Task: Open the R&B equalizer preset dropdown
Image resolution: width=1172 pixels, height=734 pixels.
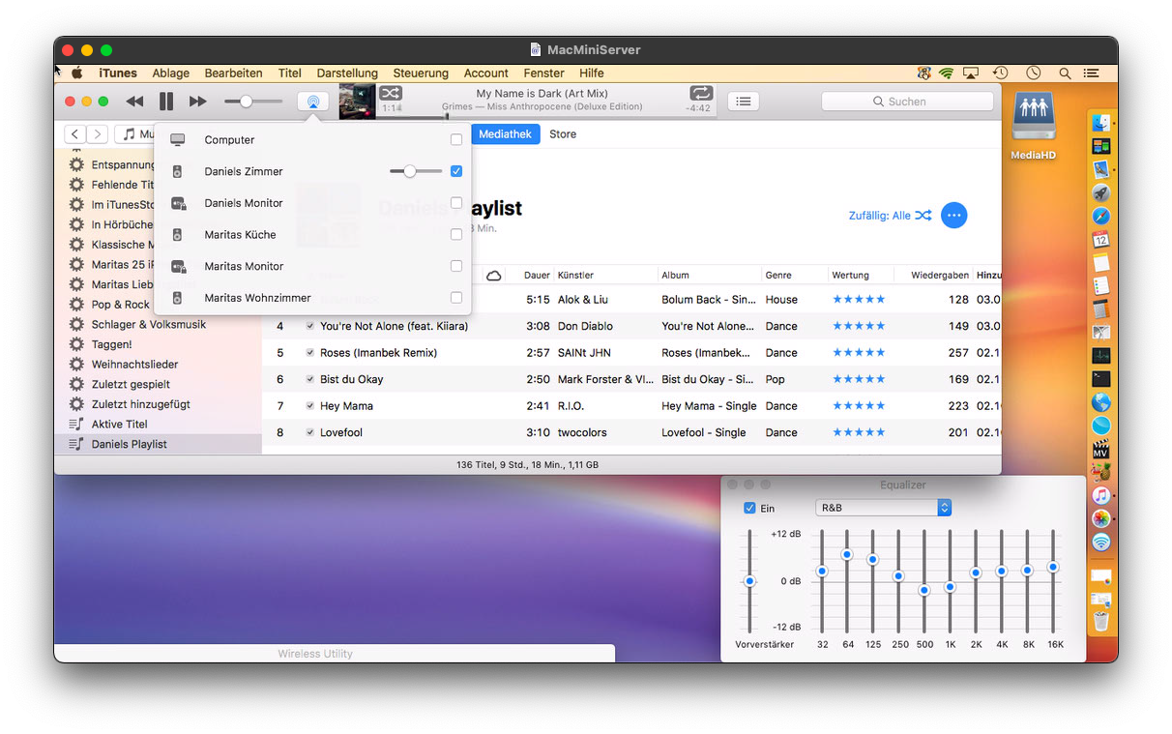Action: pyautogui.click(x=883, y=508)
